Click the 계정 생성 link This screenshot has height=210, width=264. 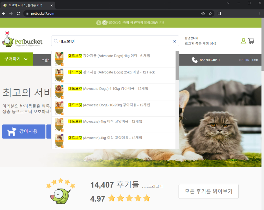pyautogui.click(x=209, y=44)
